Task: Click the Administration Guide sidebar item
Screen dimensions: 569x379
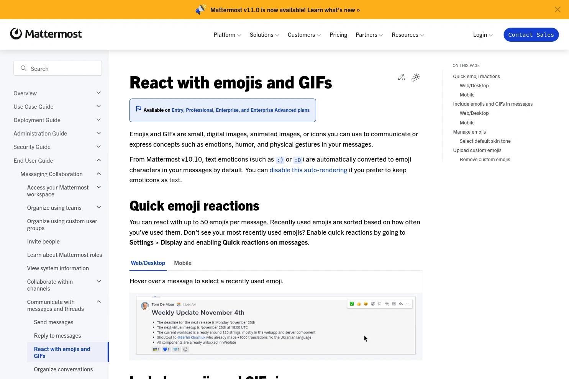Action: [x=40, y=134]
